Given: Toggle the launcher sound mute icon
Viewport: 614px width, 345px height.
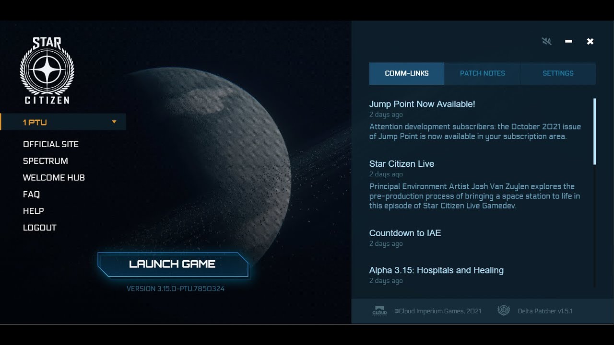Looking at the screenshot, I should point(546,41).
